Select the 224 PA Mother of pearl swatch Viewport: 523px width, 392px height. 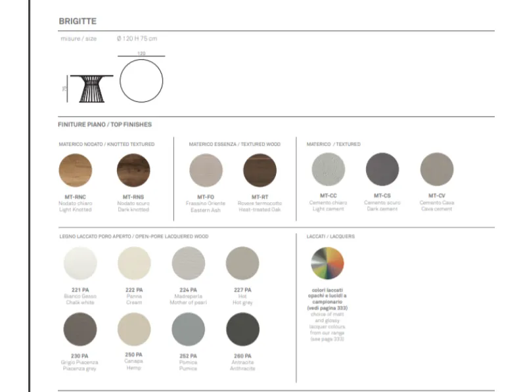point(189,263)
